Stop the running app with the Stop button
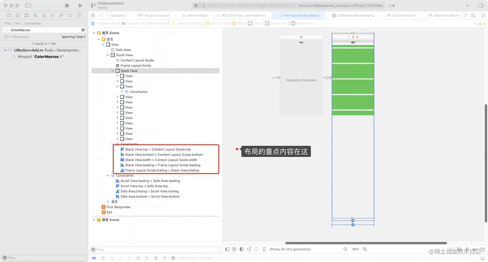The height and width of the screenshot is (262, 488). click(x=67, y=5)
